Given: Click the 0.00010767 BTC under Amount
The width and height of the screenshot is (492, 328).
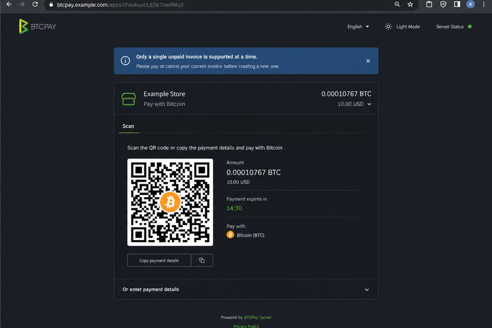Looking at the screenshot, I should (x=253, y=172).
